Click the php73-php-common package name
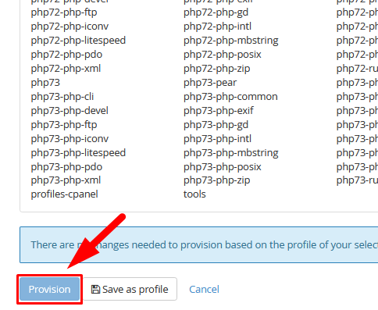Screen dimensions: 378x310 point(230,97)
